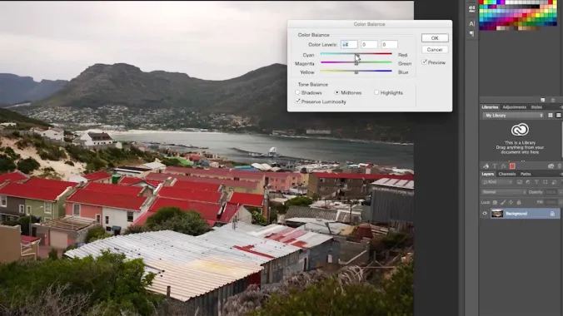
Task: Hide the Background layer eye
Action: click(485, 214)
